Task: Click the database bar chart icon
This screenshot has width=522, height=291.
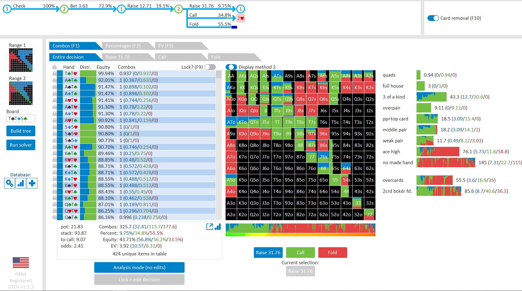Action: click(x=21, y=183)
